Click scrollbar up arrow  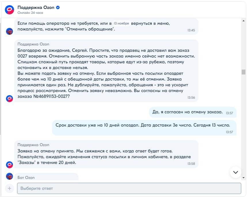click(243, 21)
